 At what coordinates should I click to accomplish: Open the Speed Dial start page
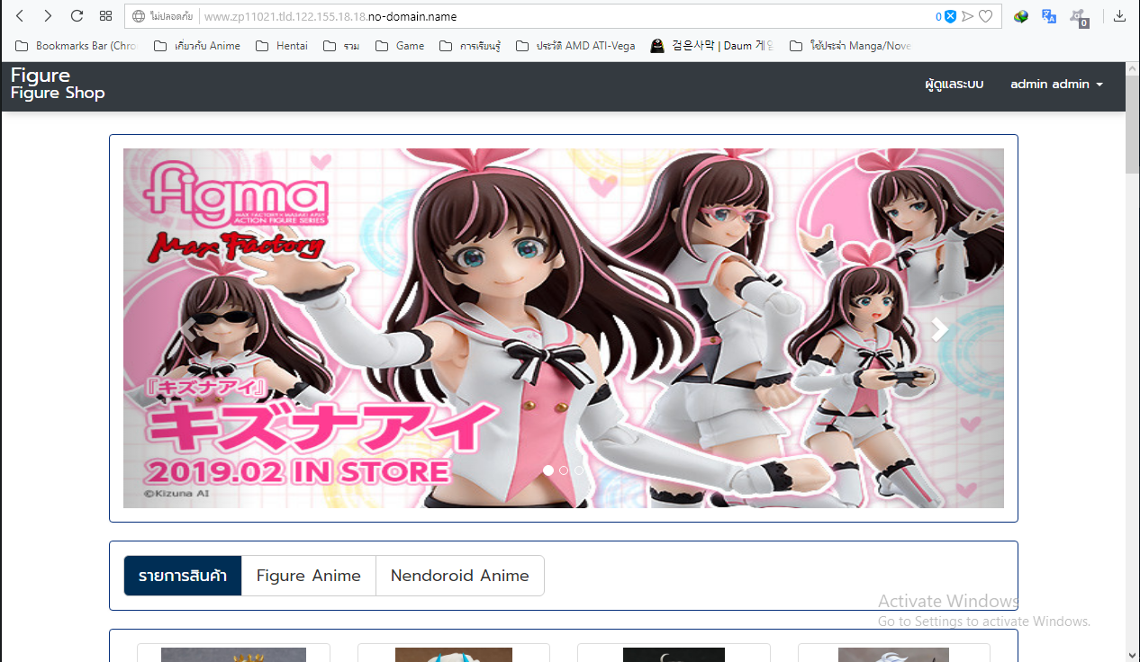pos(105,16)
